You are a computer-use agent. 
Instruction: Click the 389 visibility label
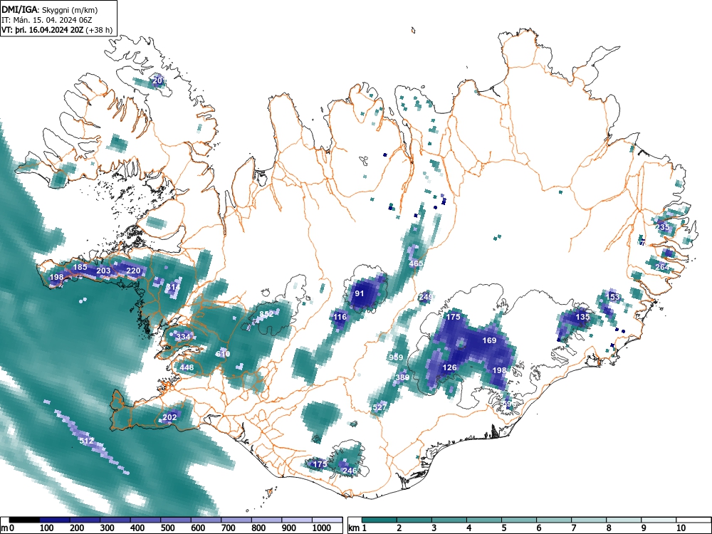point(402,377)
